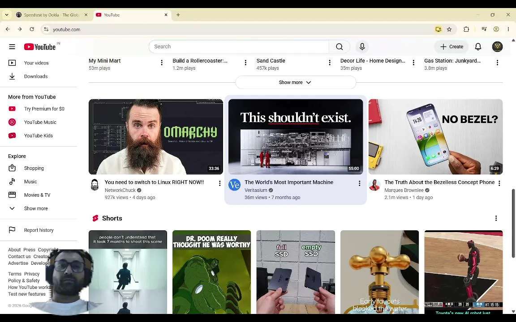Image resolution: width=516 pixels, height=322 pixels.
Task: Open options for Build a Rollercoaster game
Action: point(245,63)
